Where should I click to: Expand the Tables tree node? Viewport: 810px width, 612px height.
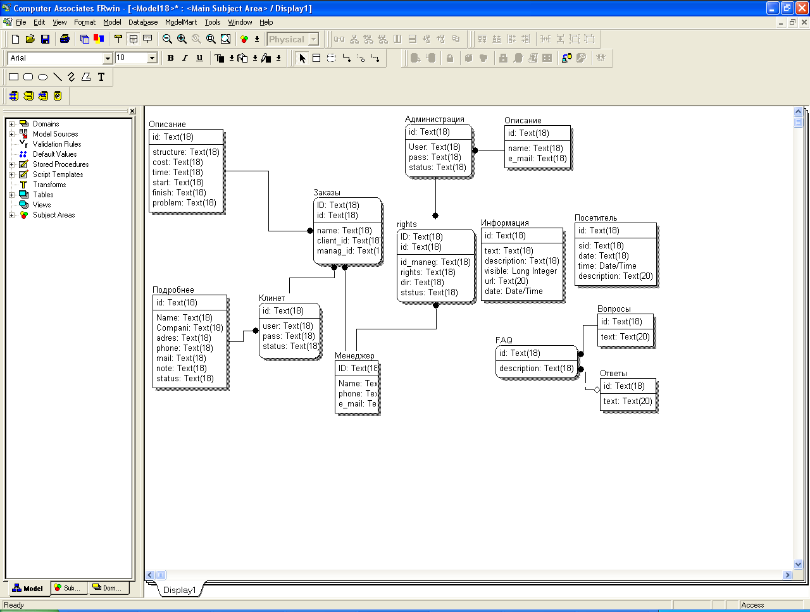click(x=11, y=195)
